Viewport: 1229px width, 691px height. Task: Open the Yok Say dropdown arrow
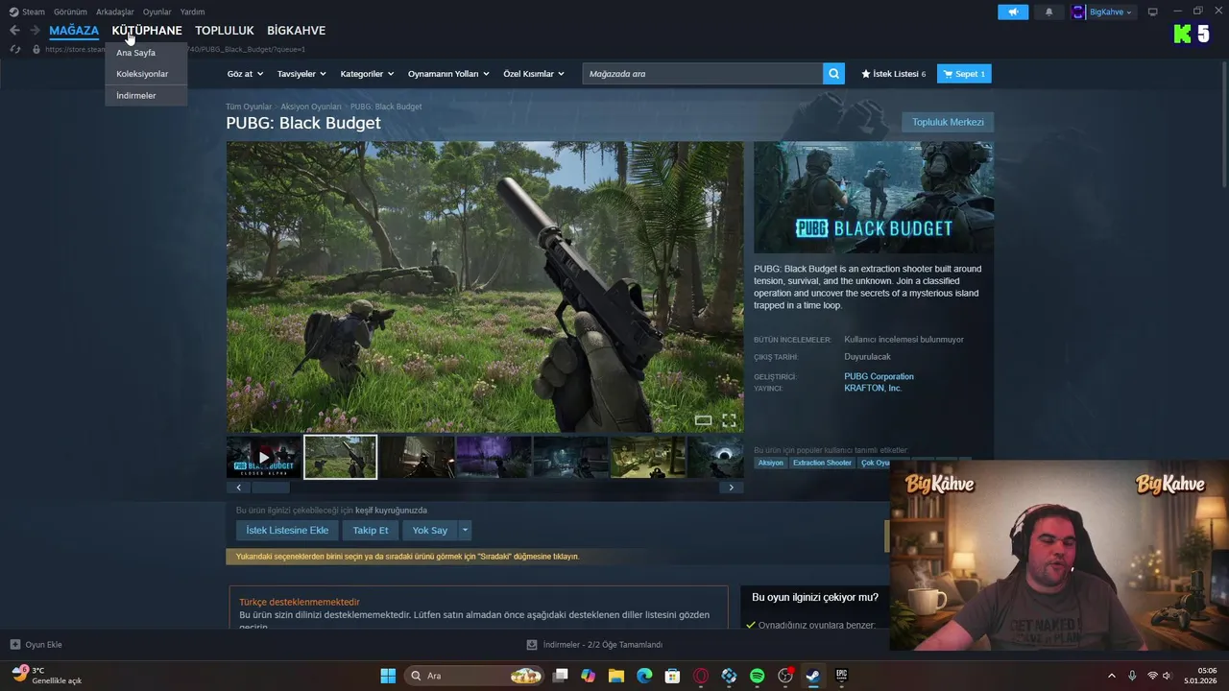pyautogui.click(x=465, y=530)
